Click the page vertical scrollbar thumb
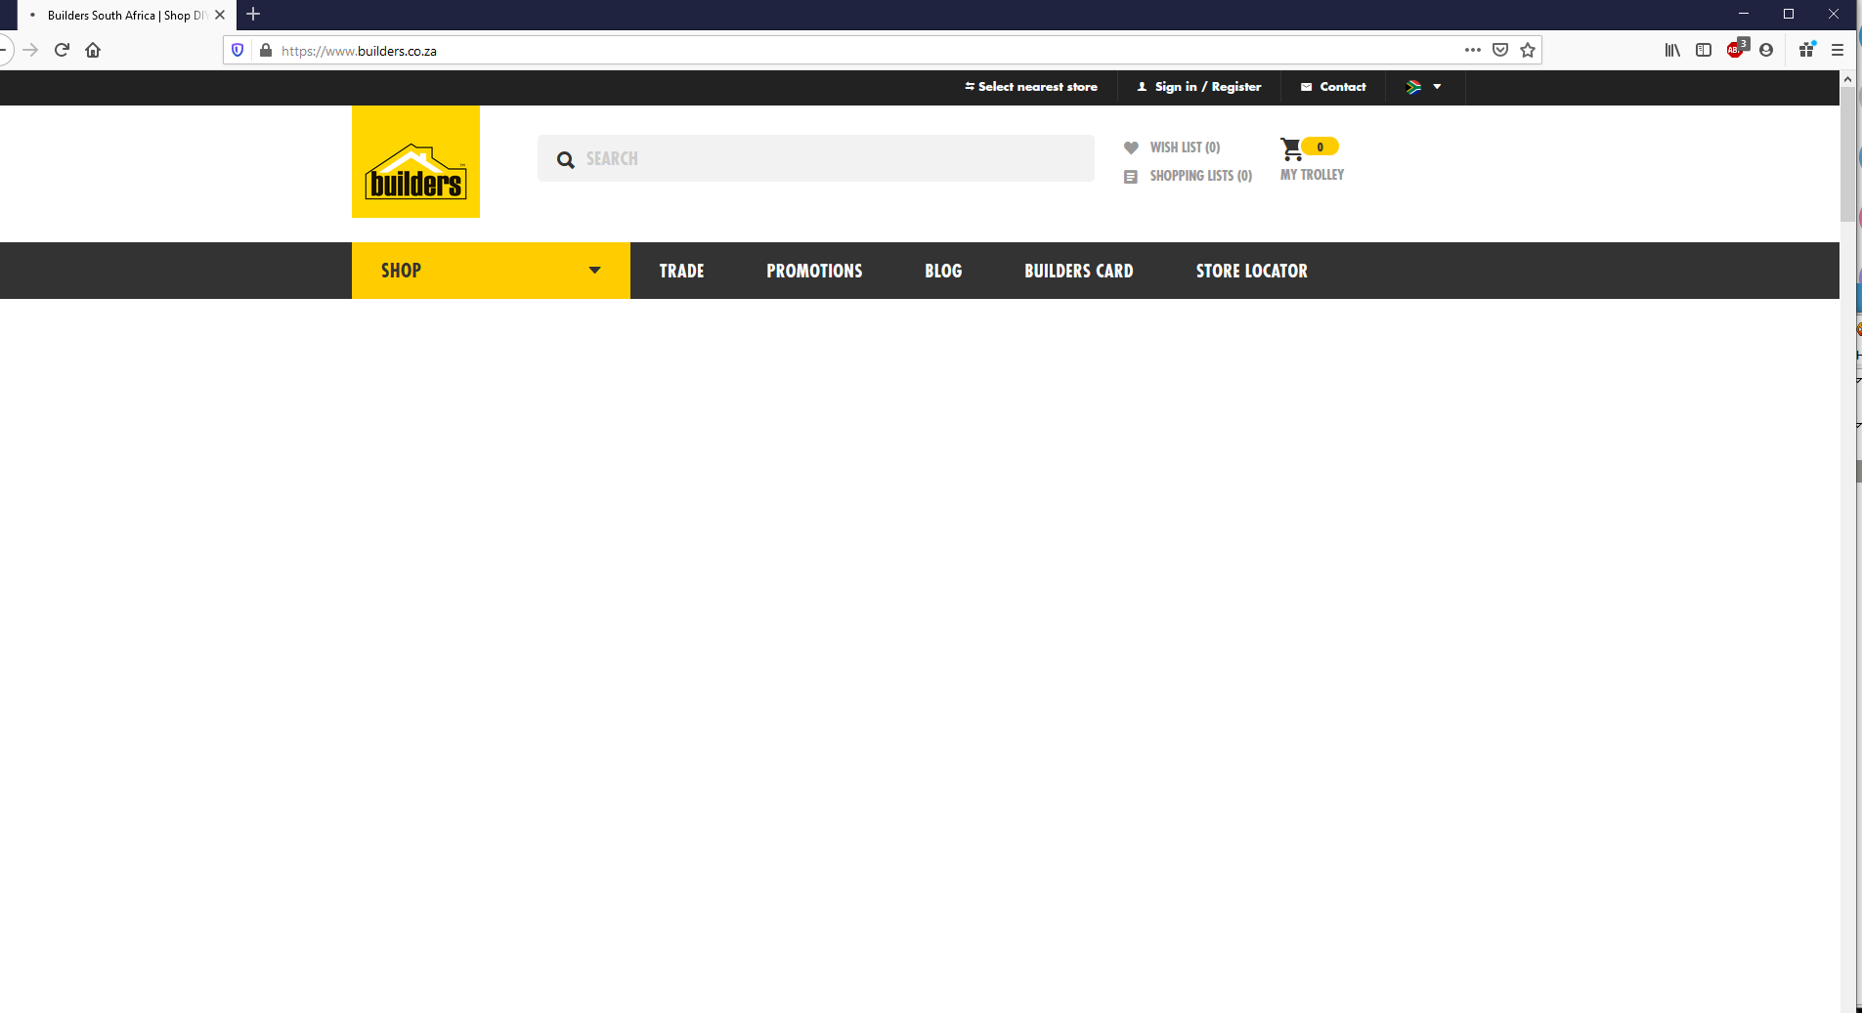 [1847, 154]
